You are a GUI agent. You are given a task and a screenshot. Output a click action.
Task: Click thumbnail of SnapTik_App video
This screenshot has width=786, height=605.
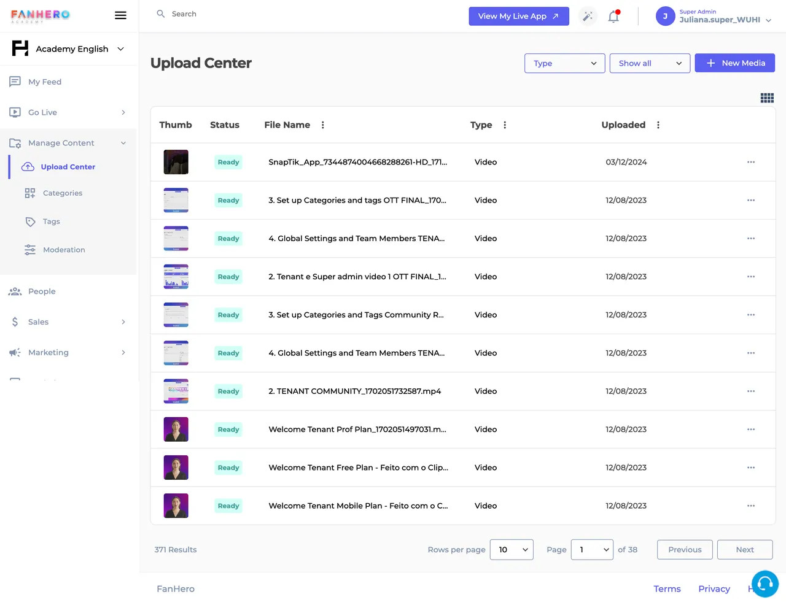tap(176, 162)
